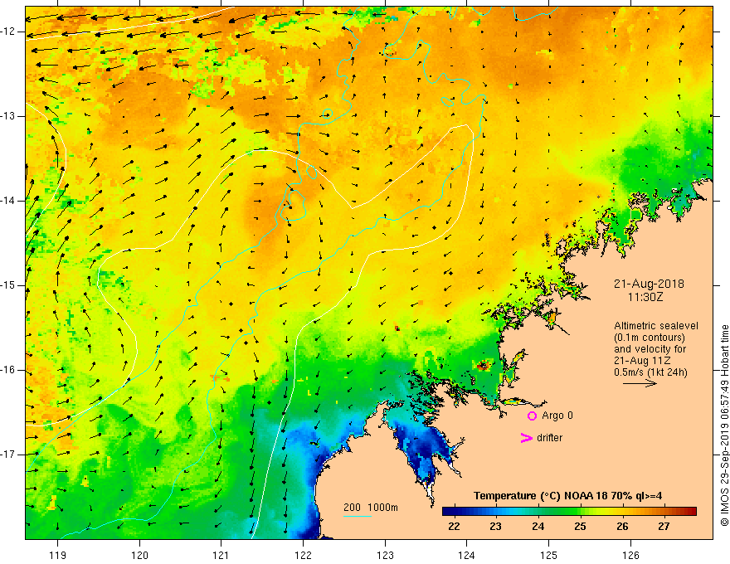The height and width of the screenshot is (564, 730).
Task: Click the 'drifter' legend label
Action: coord(549,438)
